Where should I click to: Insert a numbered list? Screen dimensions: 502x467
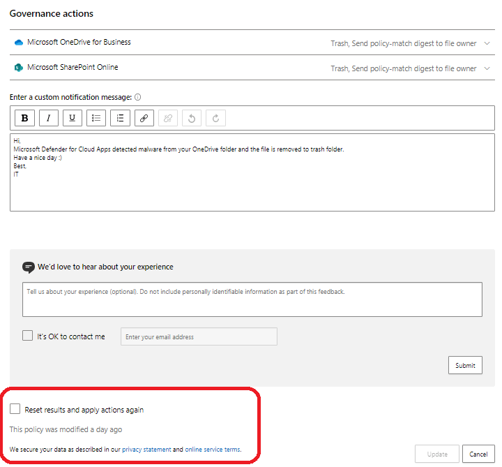click(120, 118)
